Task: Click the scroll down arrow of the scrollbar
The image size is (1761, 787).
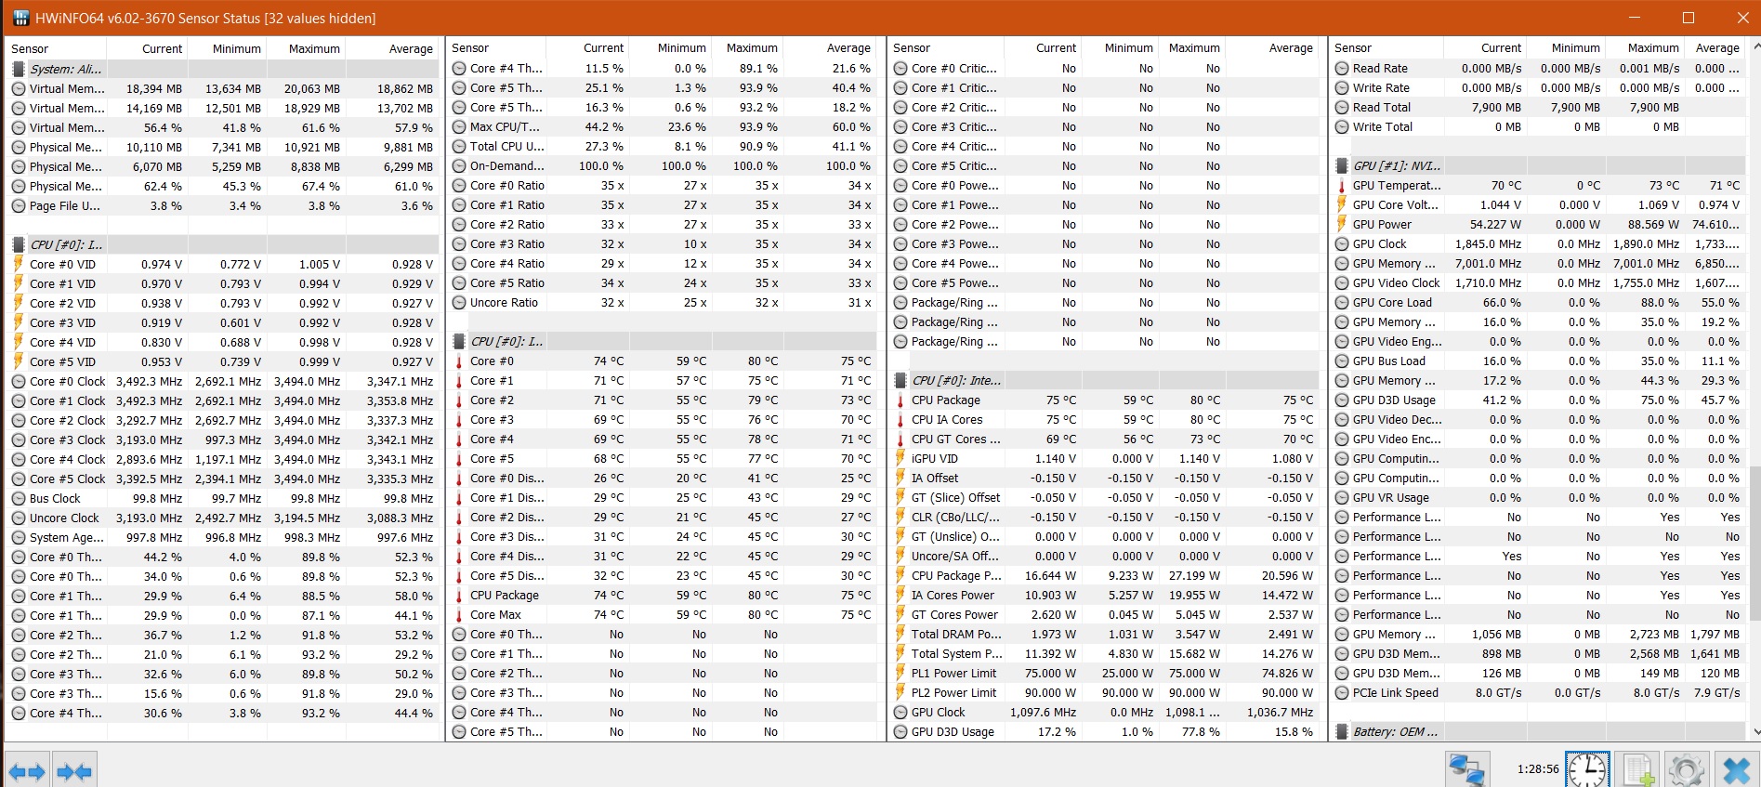Action: 1754,732
